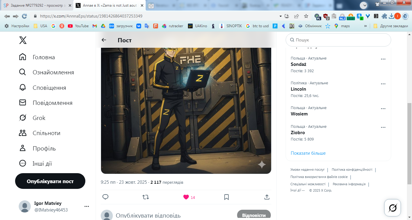Open Ознайомлення explore section
The width and height of the screenshot is (412, 220).
46,72
